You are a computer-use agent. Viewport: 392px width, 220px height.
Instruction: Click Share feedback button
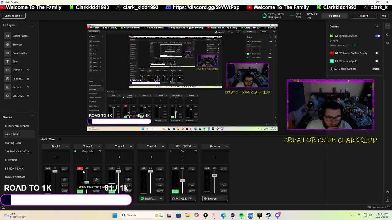pos(14,16)
